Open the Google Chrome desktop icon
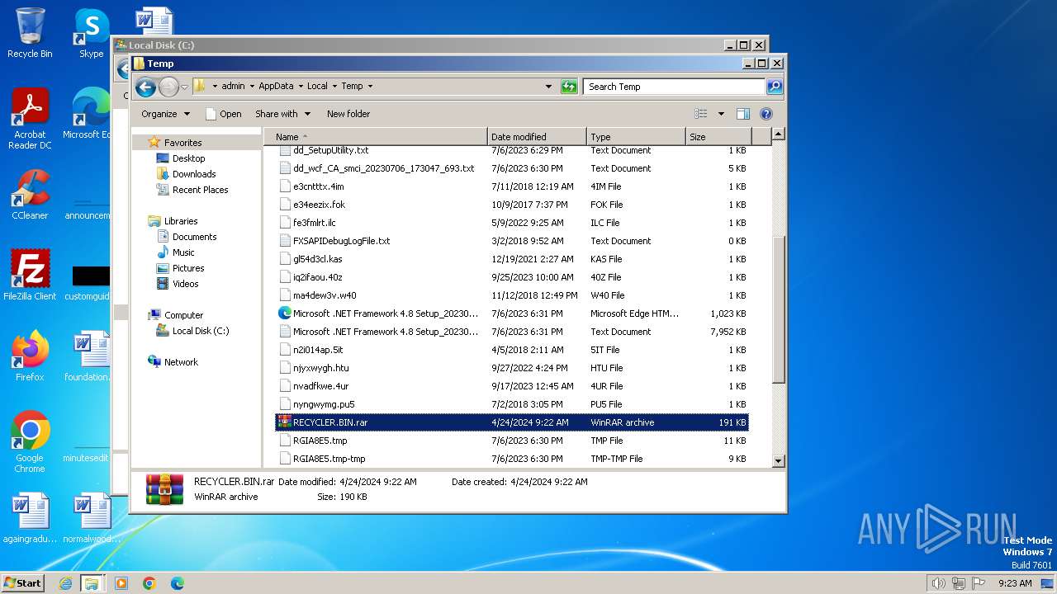The image size is (1057, 594). click(x=30, y=441)
